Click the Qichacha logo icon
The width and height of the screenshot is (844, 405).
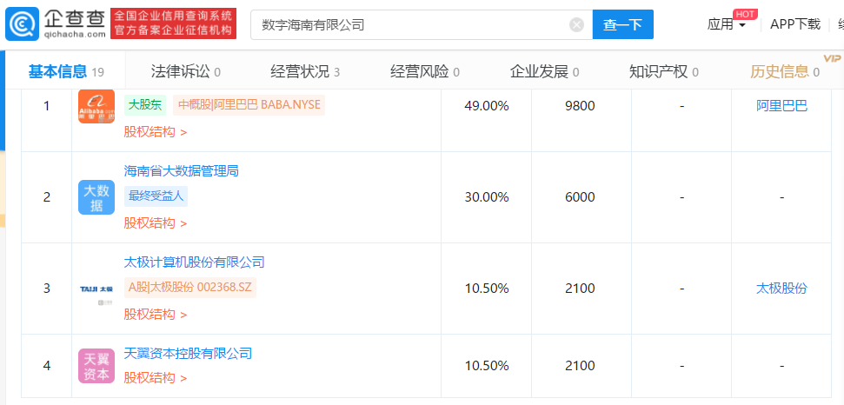point(22,23)
